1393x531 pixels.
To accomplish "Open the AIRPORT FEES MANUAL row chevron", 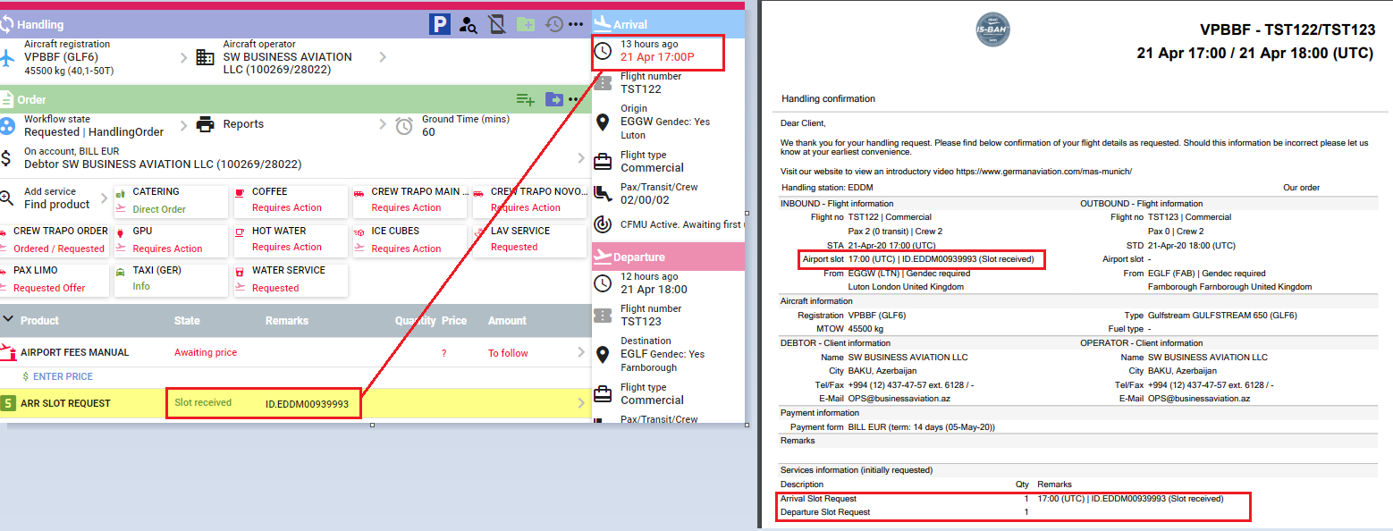I will tap(581, 353).
